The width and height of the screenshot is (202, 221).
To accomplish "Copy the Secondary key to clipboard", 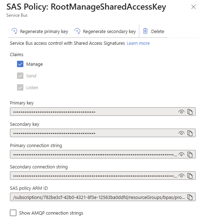I will (x=190, y=133).
